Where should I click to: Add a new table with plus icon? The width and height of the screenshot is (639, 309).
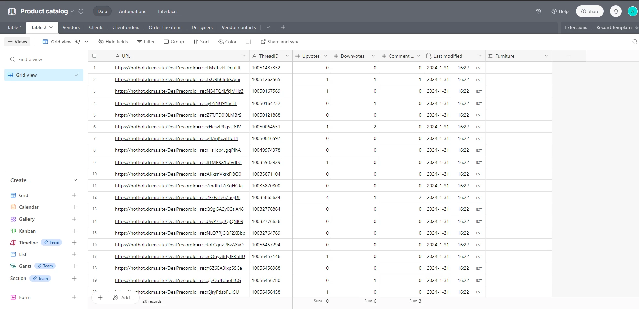(x=283, y=27)
